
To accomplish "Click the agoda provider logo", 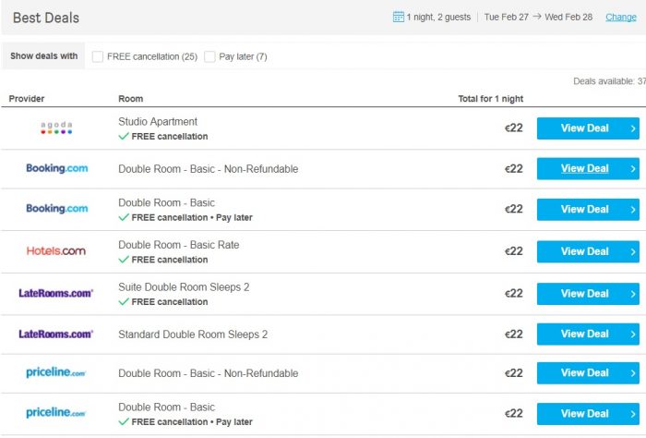I will point(56,128).
